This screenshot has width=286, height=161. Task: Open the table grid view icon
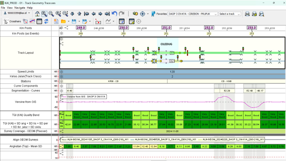(x=39, y=21)
